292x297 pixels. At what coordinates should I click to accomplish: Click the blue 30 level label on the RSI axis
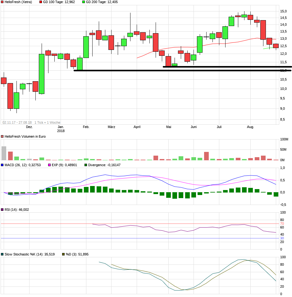(282, 238)
